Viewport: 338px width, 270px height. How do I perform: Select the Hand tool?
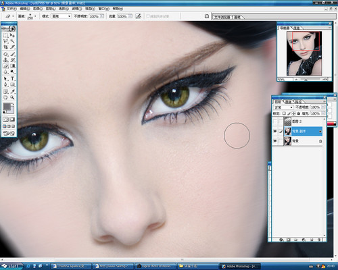5,97
